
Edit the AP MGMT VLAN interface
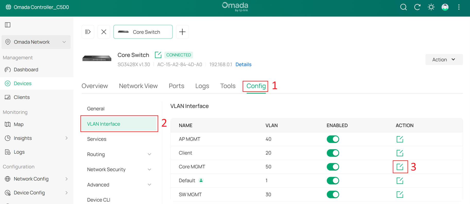400,139
